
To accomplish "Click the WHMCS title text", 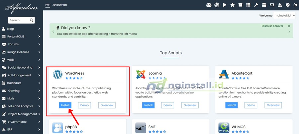I will 239,127.
